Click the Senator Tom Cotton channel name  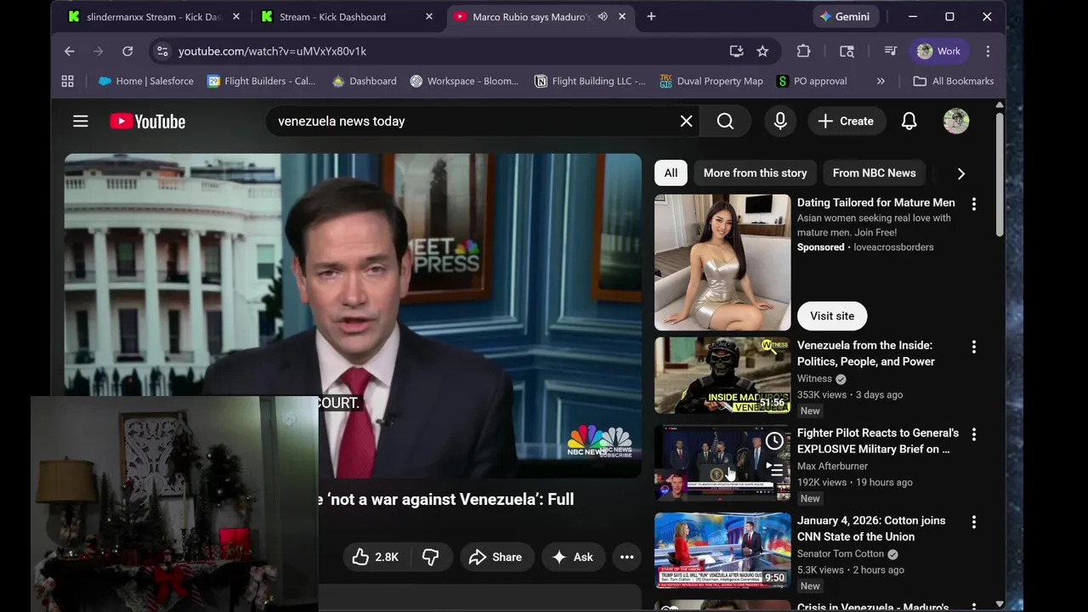841,553
